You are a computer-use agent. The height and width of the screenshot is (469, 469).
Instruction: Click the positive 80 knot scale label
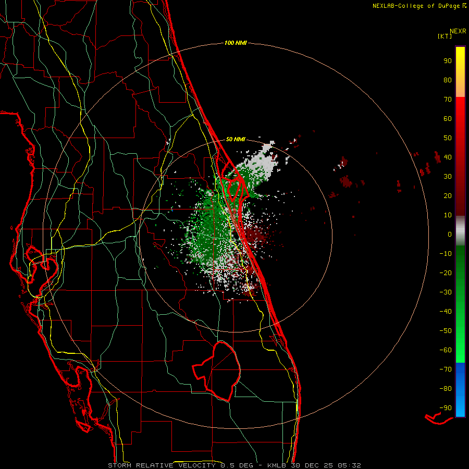pos(448,80)
